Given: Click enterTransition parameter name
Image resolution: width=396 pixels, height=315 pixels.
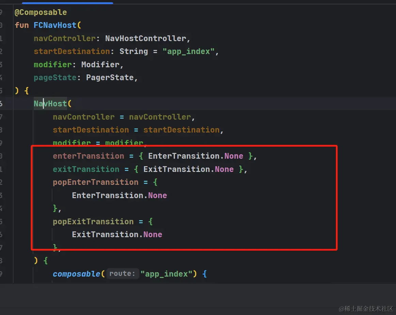Looking at the screenshot, I should 89,156.
